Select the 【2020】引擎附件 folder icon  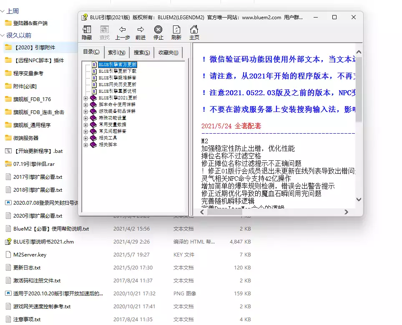tap(8, 47)
